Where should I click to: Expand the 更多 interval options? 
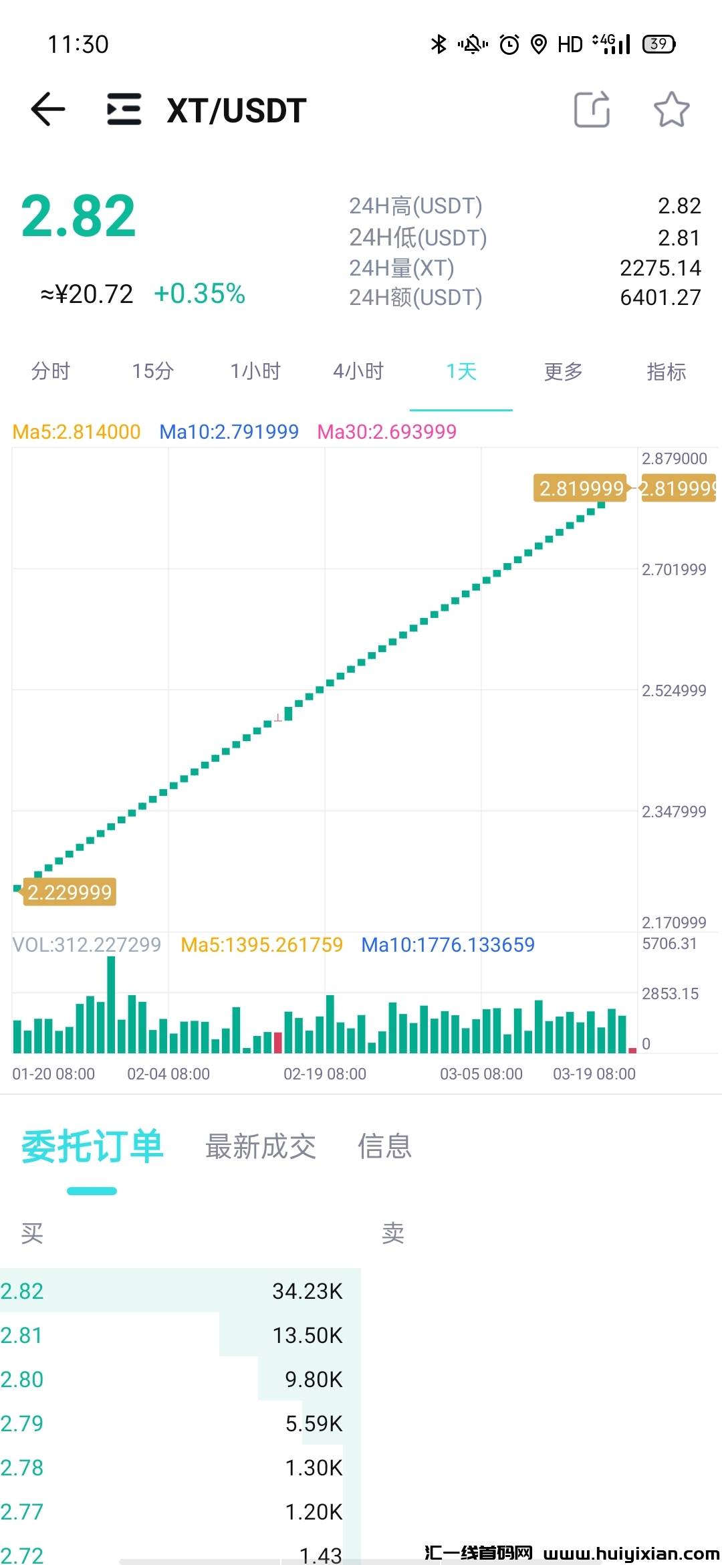click(x=564, y=371)
